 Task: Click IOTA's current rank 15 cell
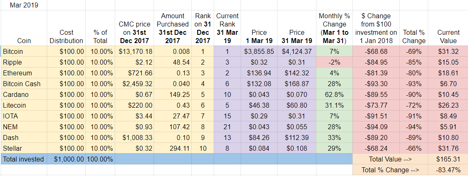pyautogui.click(x=227, y=116)
